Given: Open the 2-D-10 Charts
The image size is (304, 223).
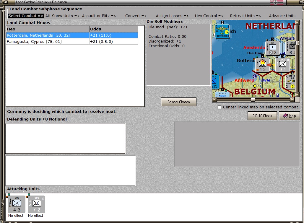Looking at the screenshot, I should tap(262, 116).
